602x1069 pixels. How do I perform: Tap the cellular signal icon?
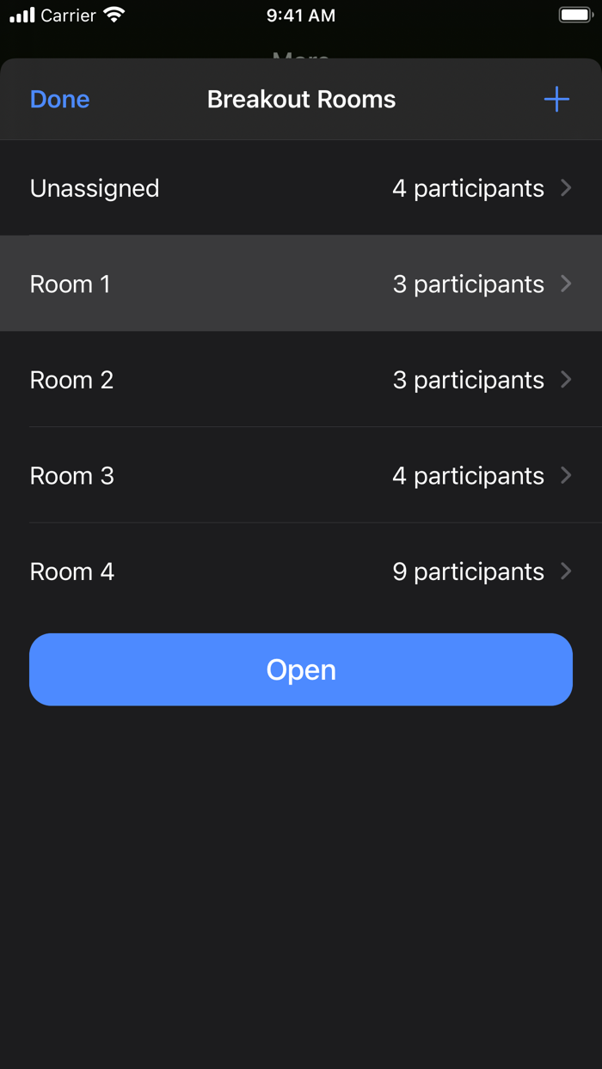21,15
